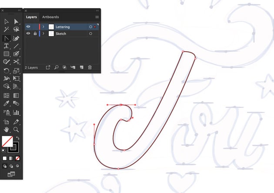Viewport: 274px width, 193px height.
Task: Click the Sketch layer target circle
Action: click(90, 33)
